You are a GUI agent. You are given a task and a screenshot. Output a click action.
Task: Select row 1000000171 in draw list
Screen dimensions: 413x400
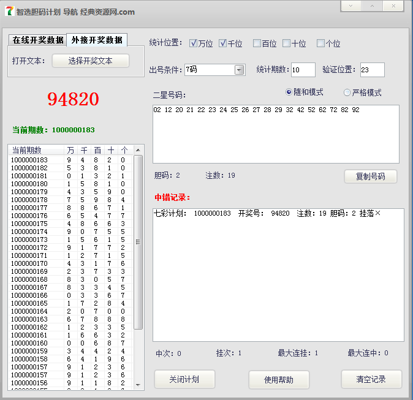tap(70, 255)
